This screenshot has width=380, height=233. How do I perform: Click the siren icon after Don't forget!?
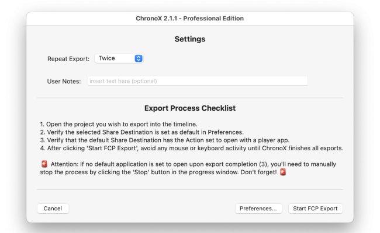[x=283, y=172]
